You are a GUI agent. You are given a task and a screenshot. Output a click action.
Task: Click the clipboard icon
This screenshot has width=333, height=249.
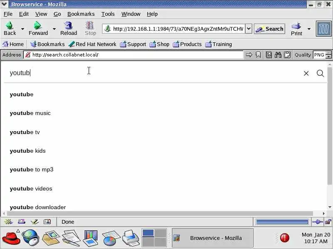[287, 55]
